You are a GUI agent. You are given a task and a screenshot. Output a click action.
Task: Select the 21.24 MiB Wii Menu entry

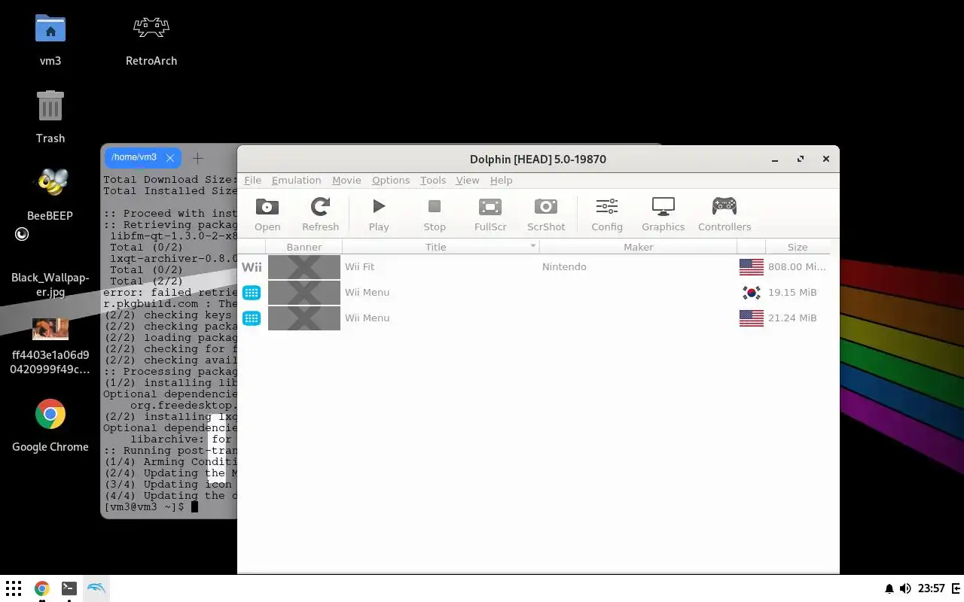tap(534, 318)
